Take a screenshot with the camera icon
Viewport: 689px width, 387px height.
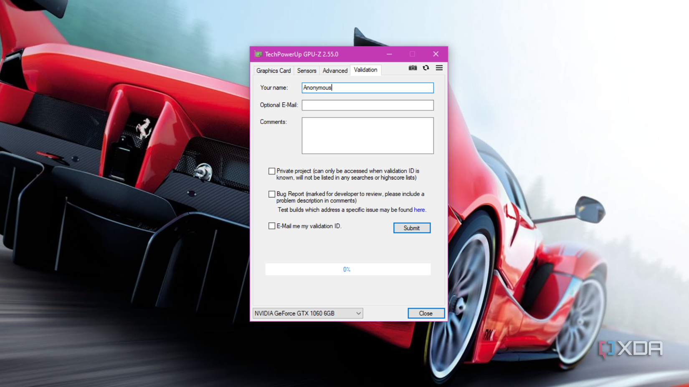point(413,68)
